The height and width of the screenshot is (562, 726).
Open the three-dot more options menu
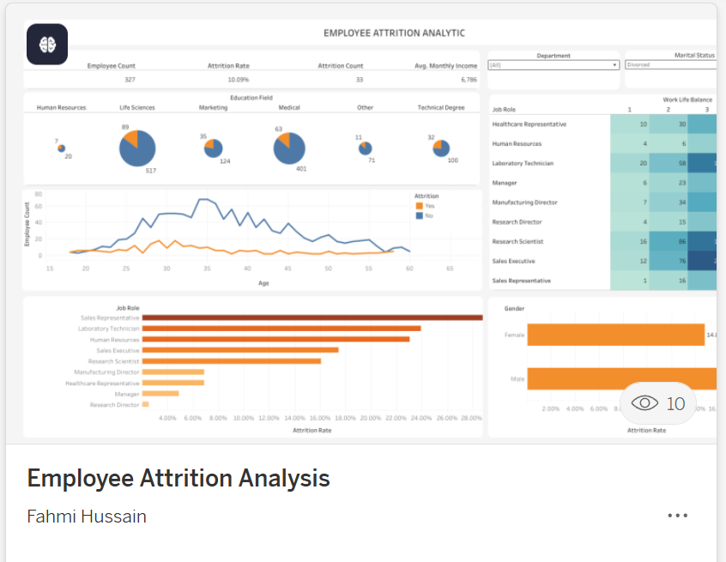[x=677, y=516]
